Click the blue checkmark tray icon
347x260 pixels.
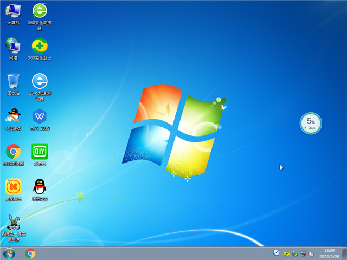[276, 253]
